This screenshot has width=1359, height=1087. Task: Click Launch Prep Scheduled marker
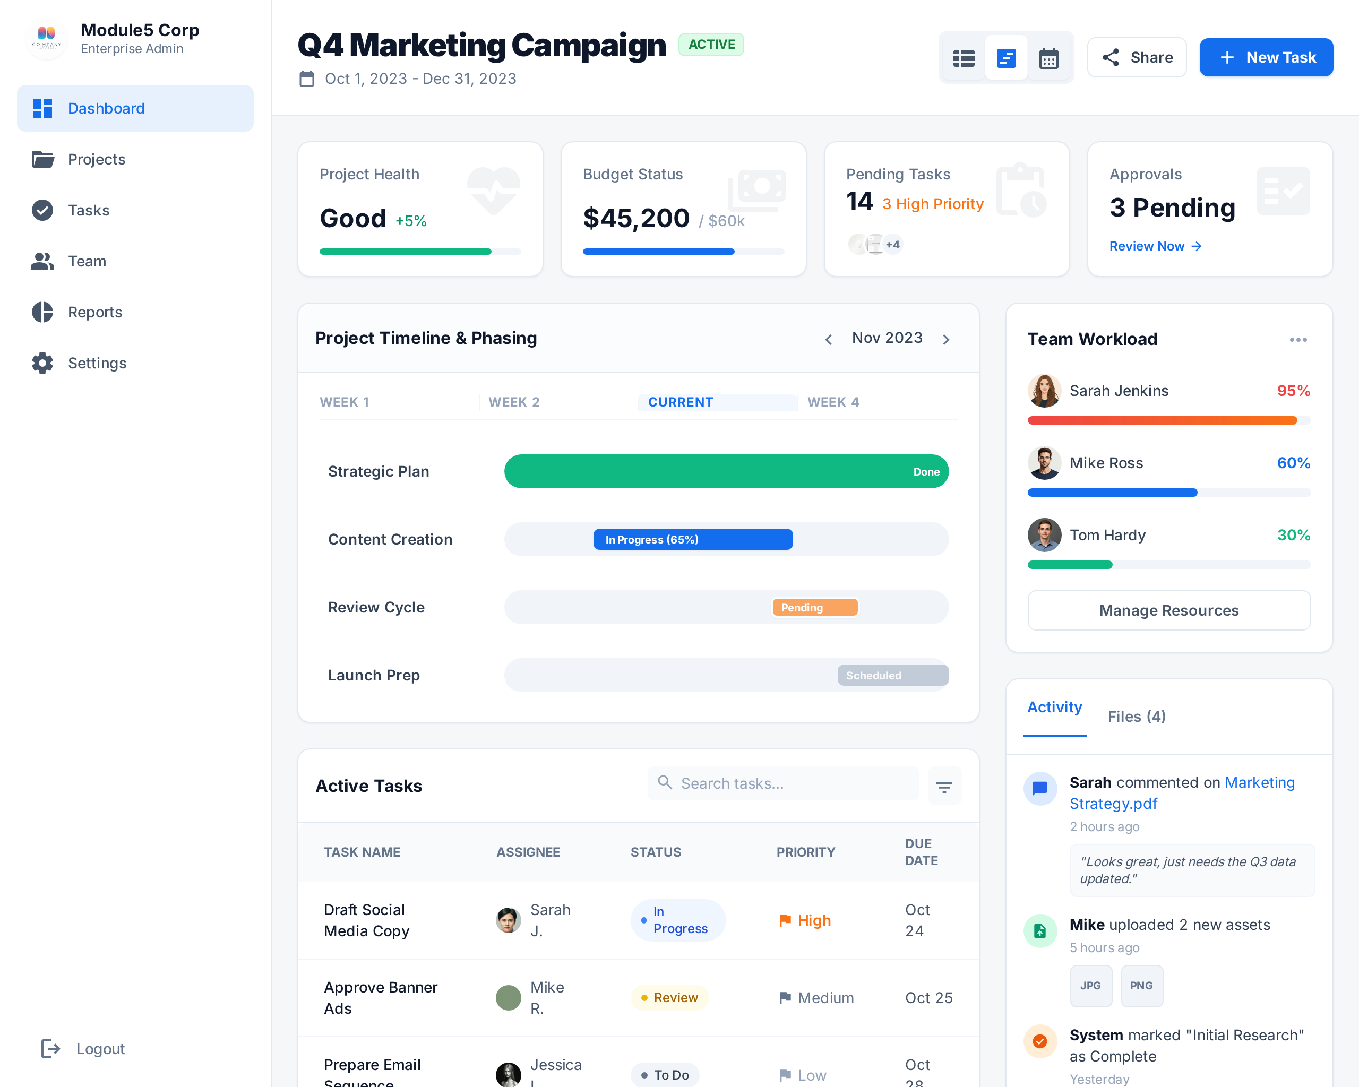(x=892, y=676)
